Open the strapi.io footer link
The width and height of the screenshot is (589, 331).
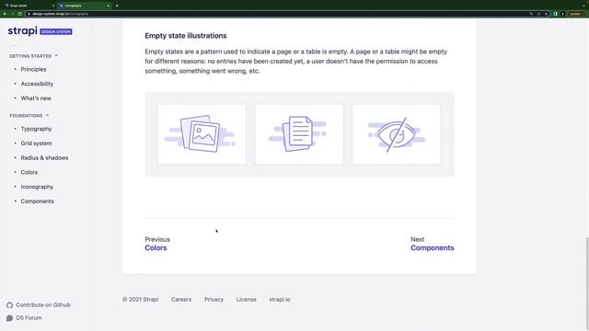[x=280, y=300]
